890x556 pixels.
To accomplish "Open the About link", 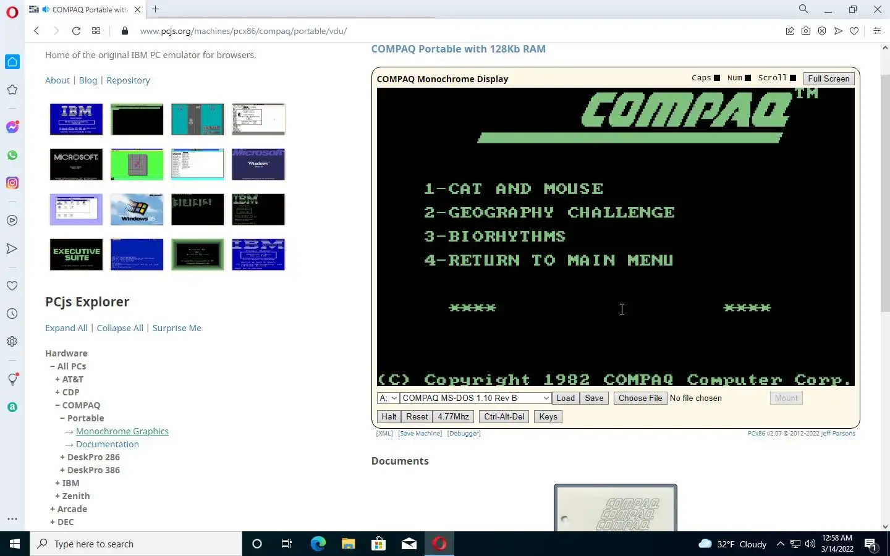I will 57,80.
